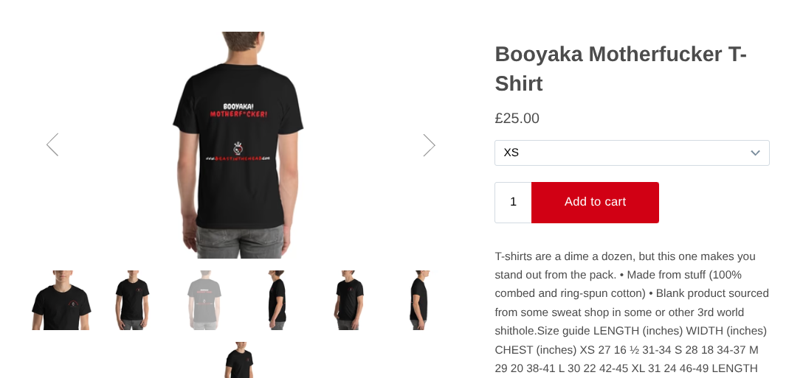Show the left-facing side profile thumbnail
This screenshot has width=803, height=378.
277,300
